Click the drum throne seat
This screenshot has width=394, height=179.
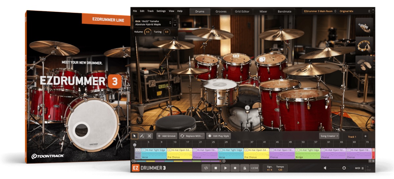[x=176, y=123]
